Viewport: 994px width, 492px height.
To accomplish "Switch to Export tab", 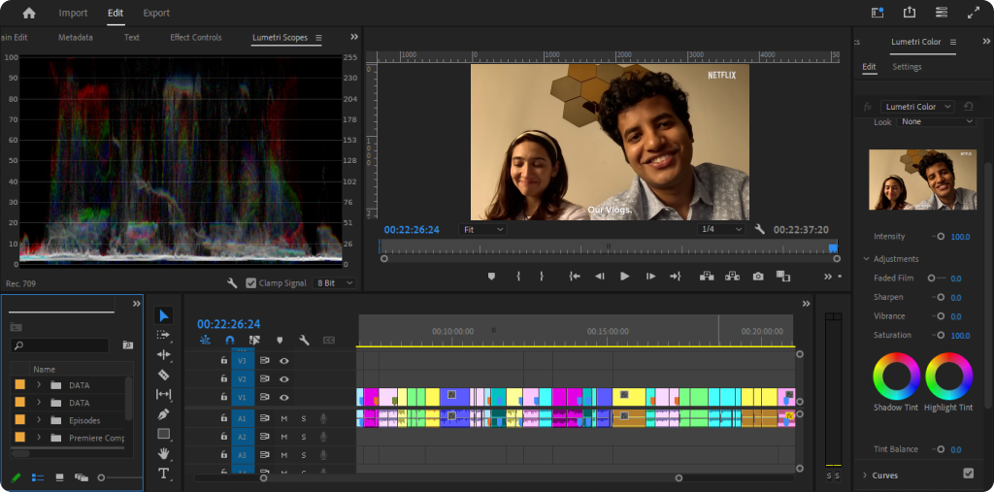I will click(156, 13).
